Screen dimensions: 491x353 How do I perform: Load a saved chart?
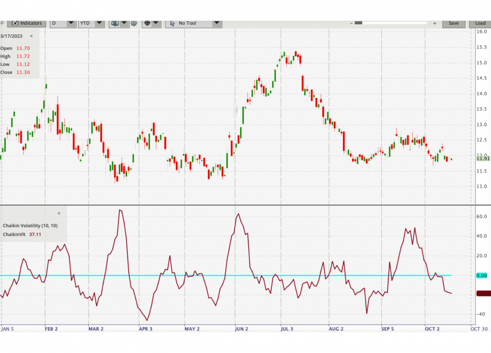(x=480, y=23)
